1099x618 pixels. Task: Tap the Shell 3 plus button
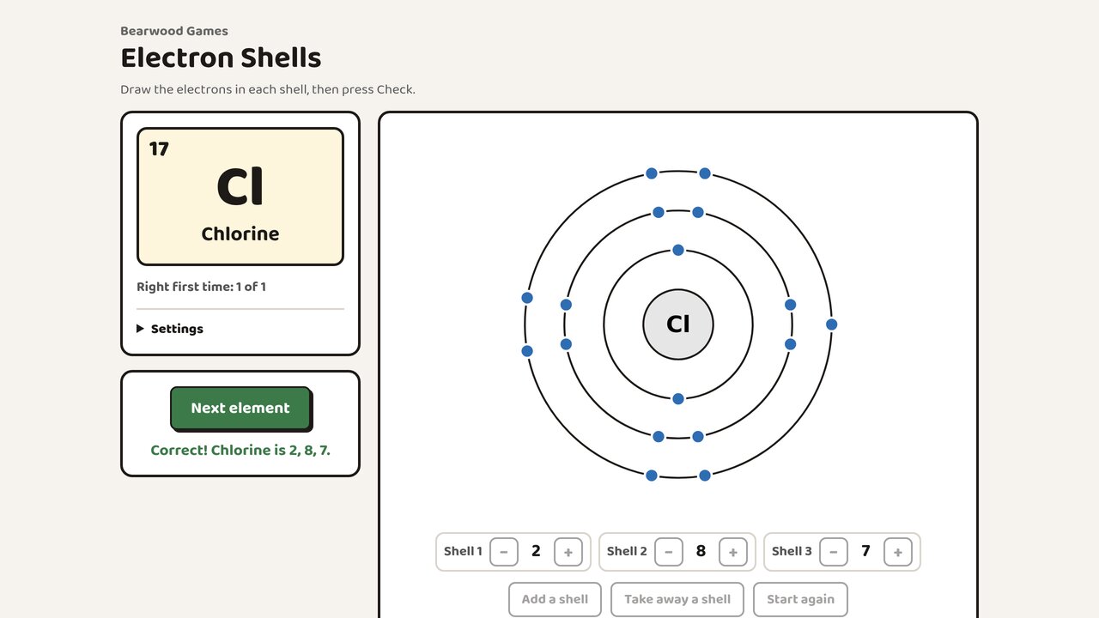(898, 552)
